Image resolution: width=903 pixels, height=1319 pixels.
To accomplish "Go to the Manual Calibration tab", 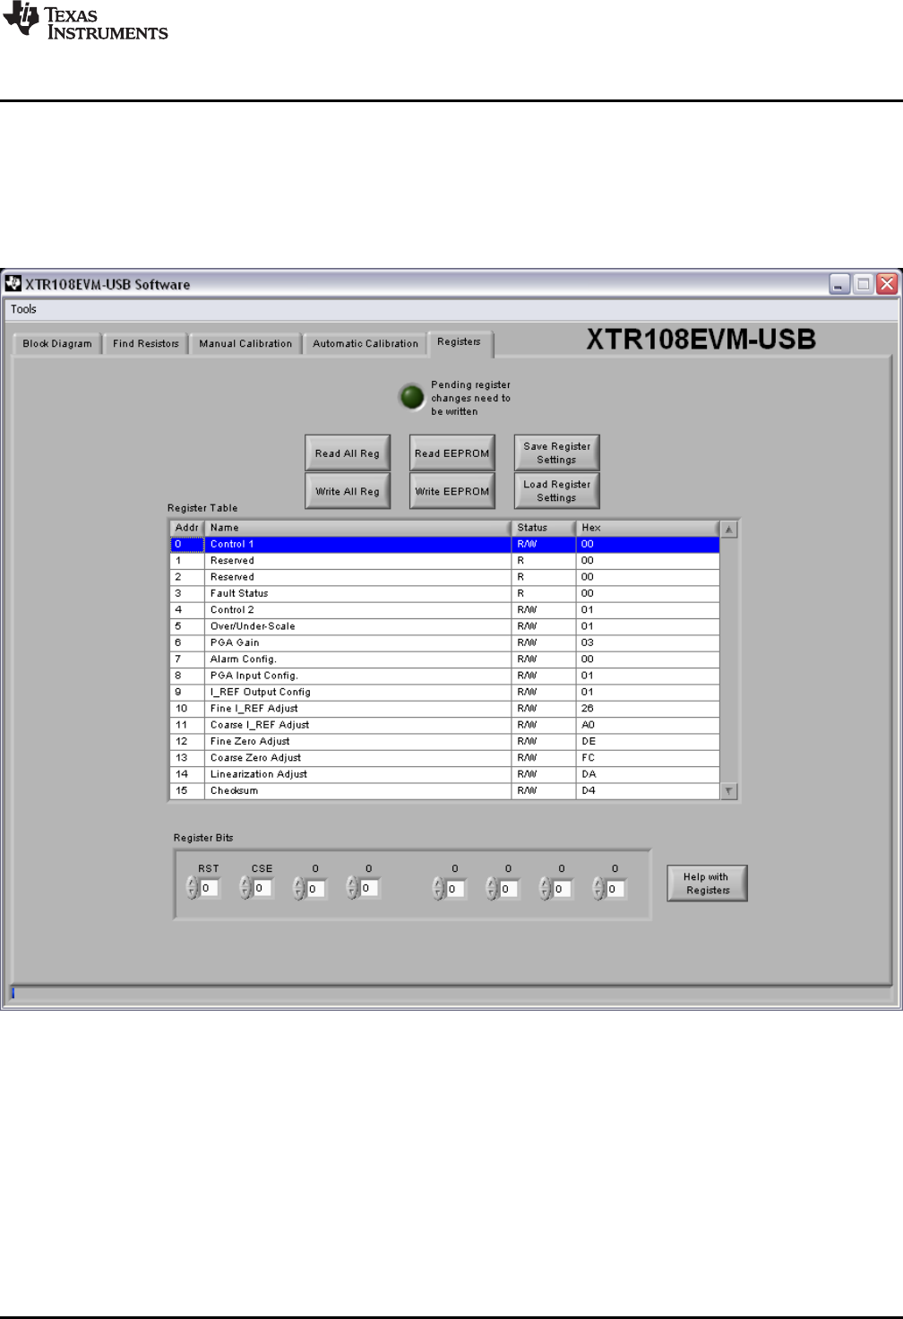I will (245, 343).
